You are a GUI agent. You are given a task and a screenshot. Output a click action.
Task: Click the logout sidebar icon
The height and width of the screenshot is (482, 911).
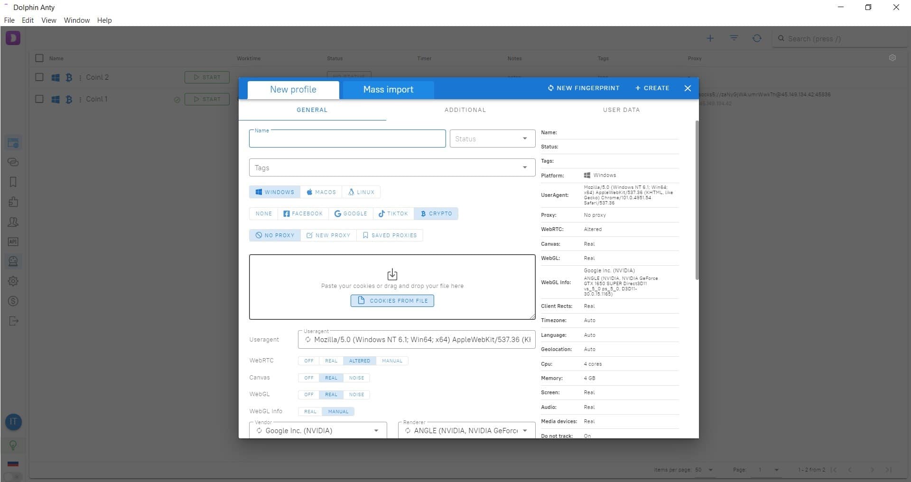pyautogui.click(x=13, y=321)
